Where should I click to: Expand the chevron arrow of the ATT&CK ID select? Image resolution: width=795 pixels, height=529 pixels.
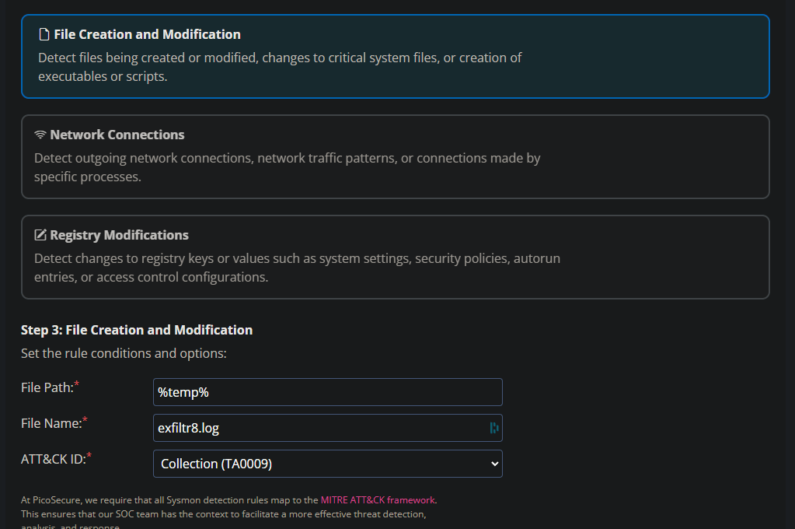click(495, 464)
